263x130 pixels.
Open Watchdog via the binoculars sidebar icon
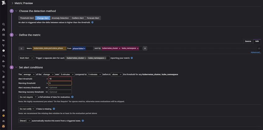tap(3, 30)
